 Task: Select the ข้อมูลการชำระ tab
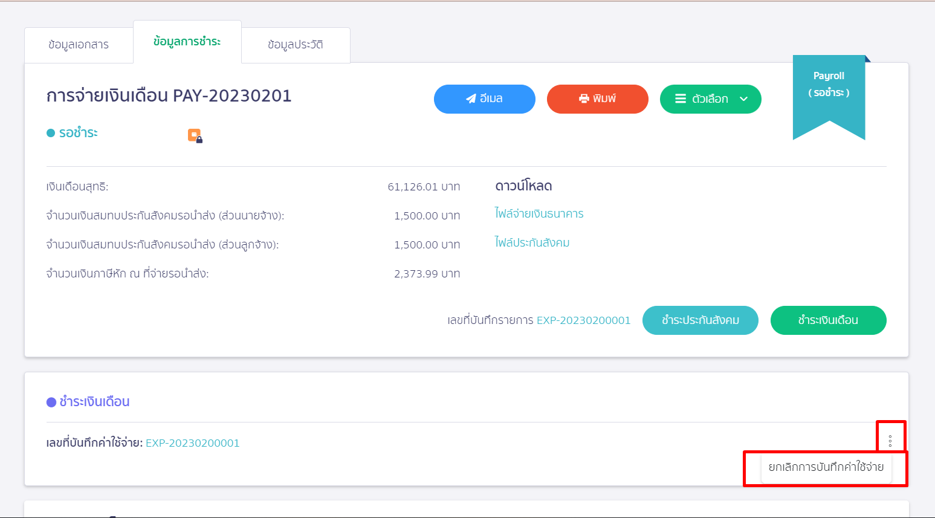[187, 42]
